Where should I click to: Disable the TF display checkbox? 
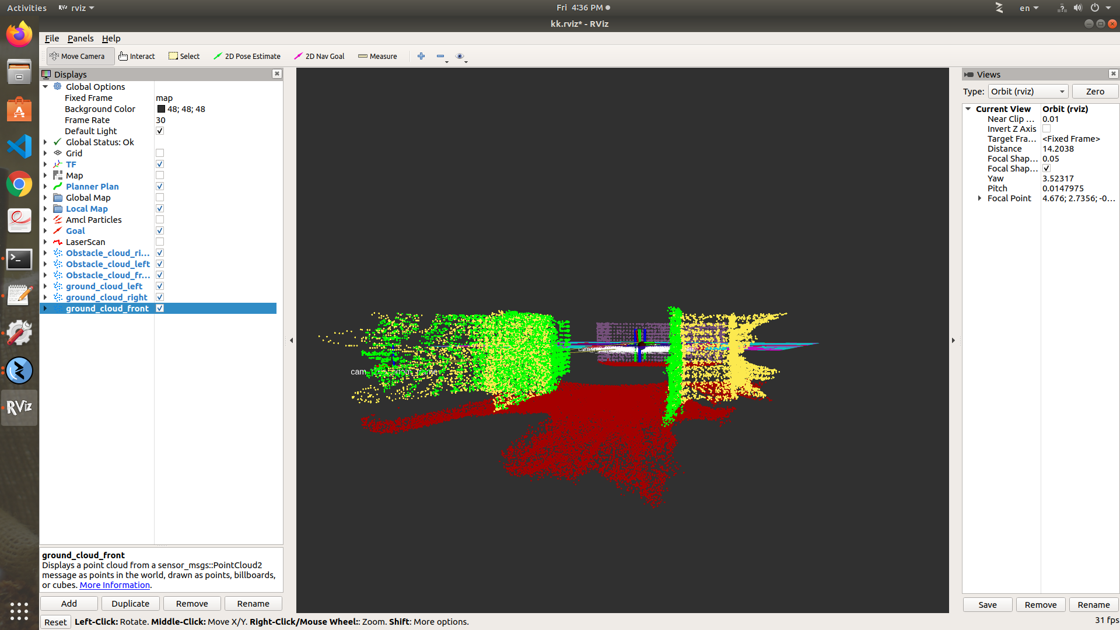coord(160,164)
